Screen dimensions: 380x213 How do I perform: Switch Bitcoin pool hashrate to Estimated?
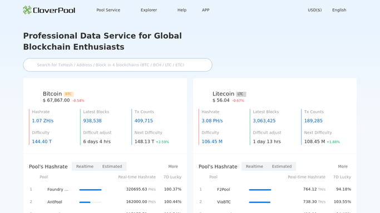(x=112, y=166)
